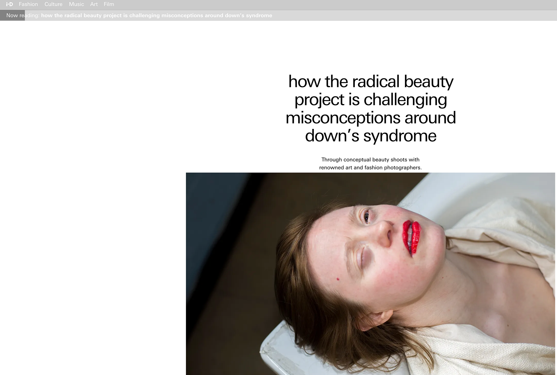Viewport: 557px width, 375px height.
Task: Click the i-D logo icon
Action: click(x=10, y=4)
